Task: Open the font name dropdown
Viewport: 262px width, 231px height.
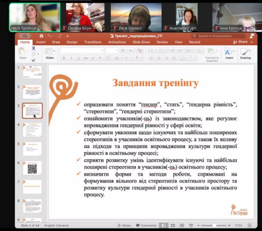Action: [103, 50]
